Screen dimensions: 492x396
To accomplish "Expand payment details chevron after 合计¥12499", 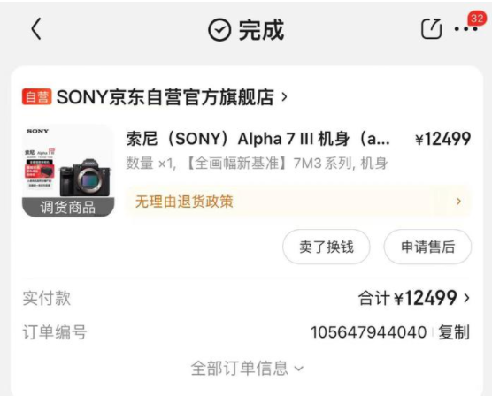I will coord(467,298).
